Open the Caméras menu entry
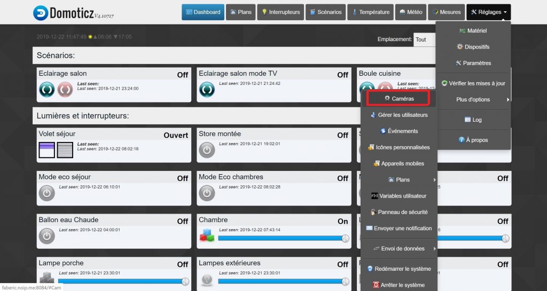 tap(399, 99)
